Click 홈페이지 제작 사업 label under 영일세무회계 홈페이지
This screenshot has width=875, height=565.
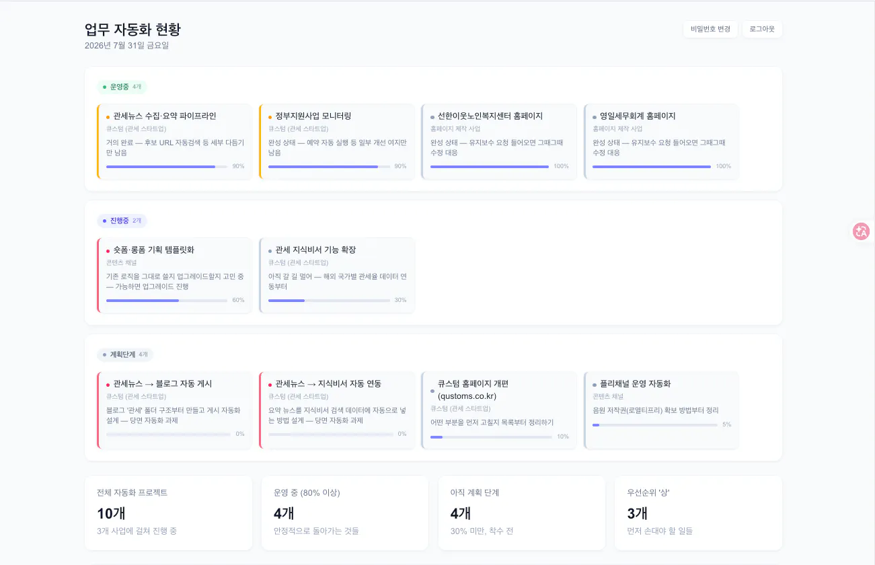[617, 128]
